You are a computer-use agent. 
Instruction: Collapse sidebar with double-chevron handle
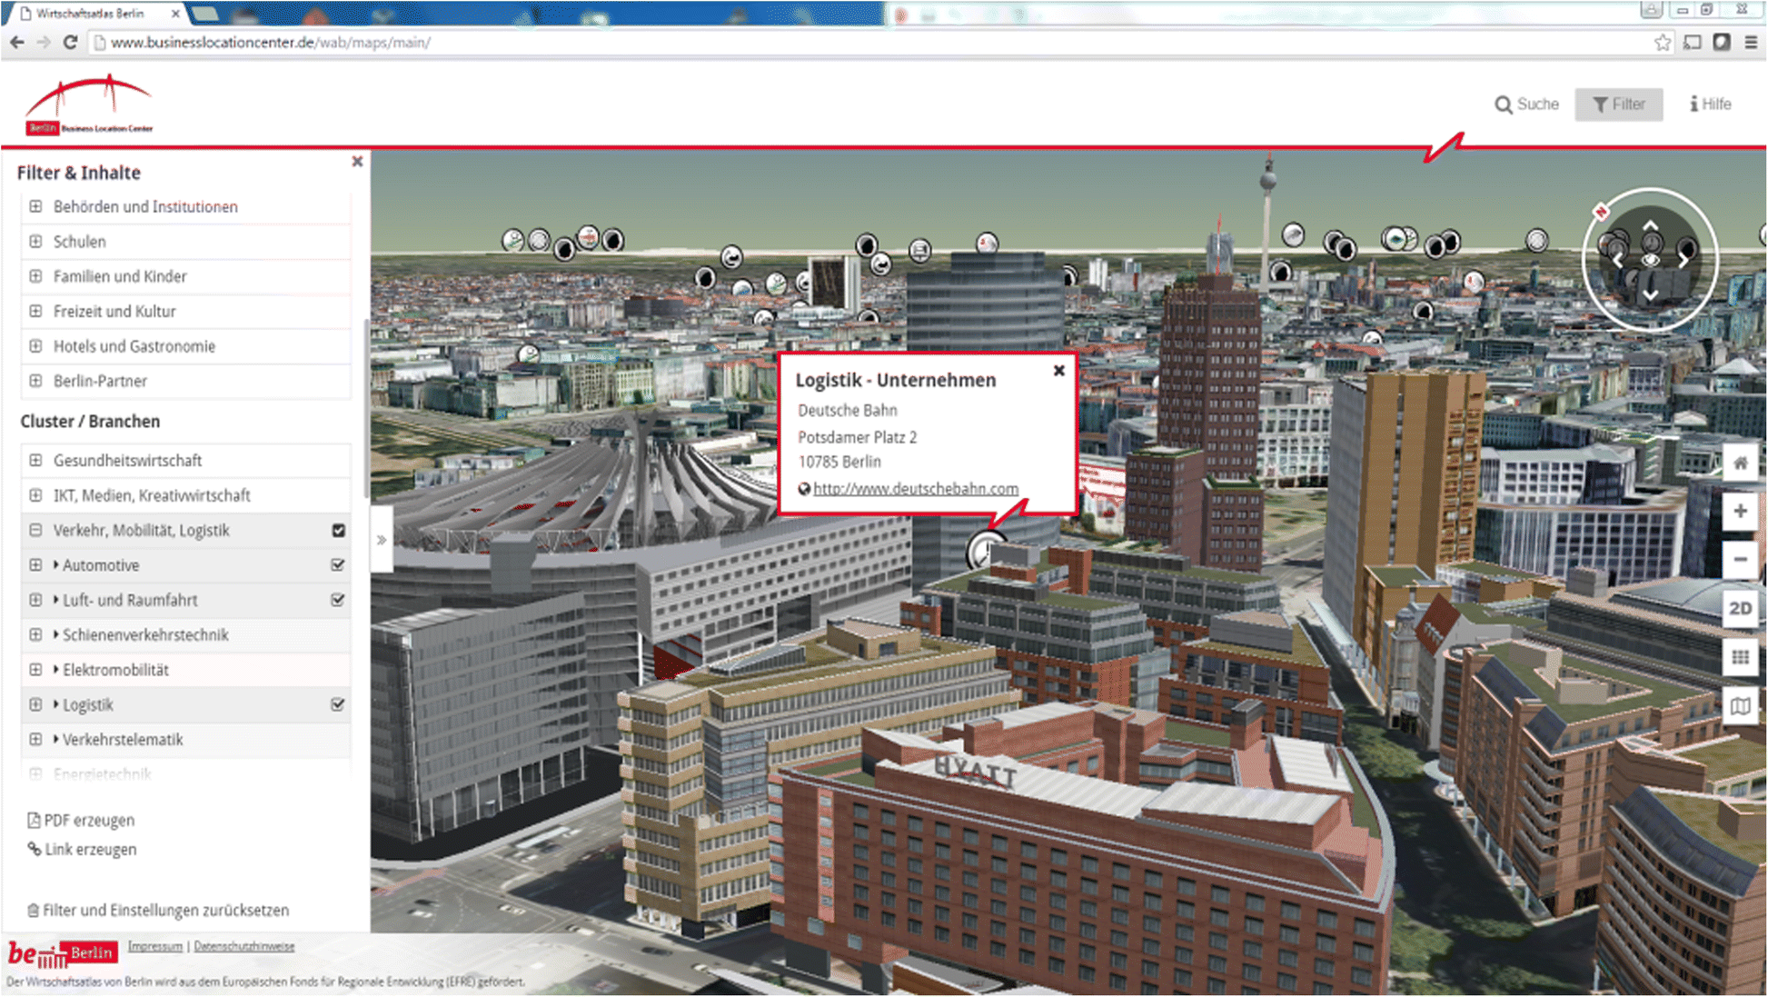(382, 540)
